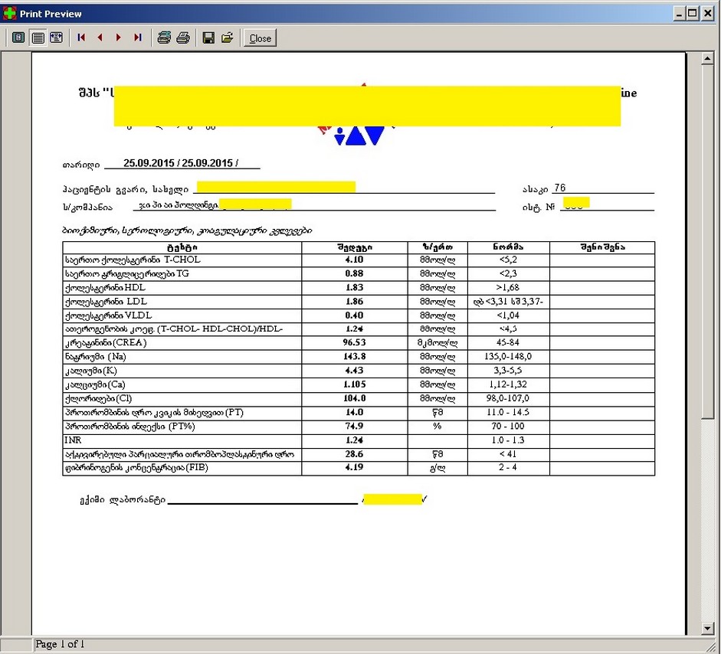721x654 pixels.
Task: Save the report with floppy disk icon
Action: (x=208, y=38)
